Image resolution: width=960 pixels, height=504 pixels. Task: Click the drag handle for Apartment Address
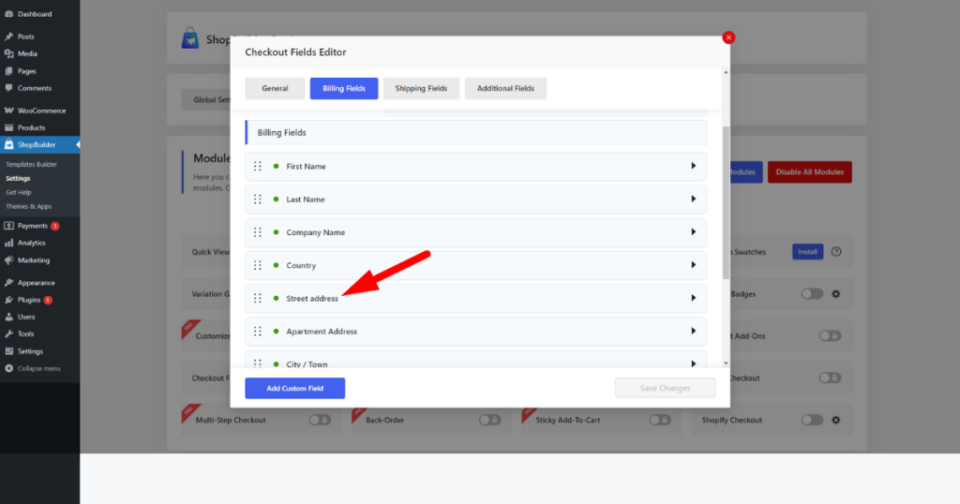[x=258, y=332]
